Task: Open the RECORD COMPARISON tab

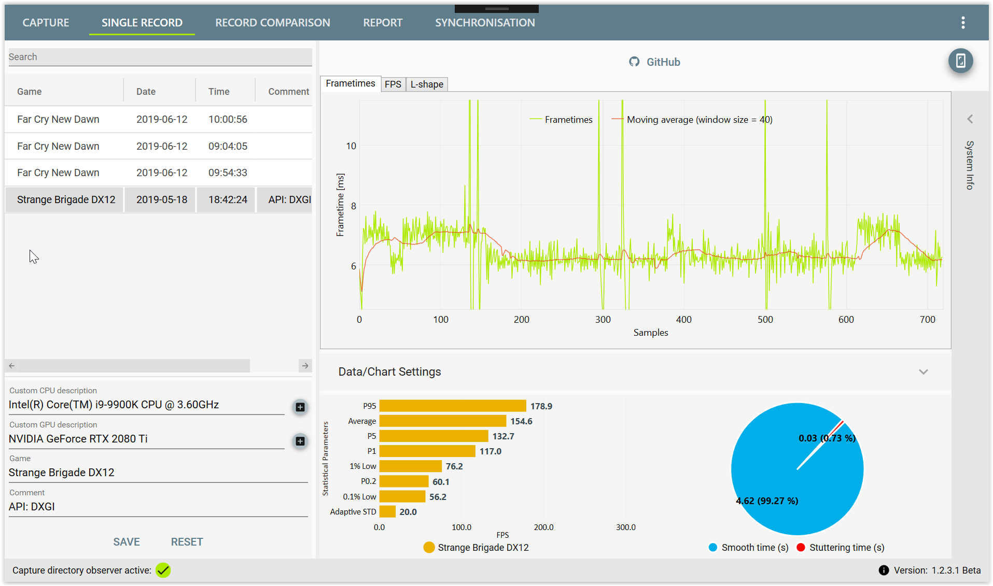Action: coord(272,22)
